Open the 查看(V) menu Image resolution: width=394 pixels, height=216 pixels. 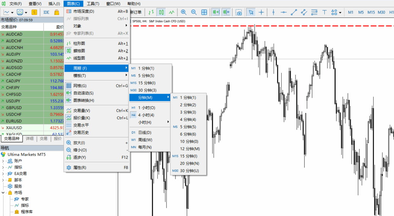tap(35, 3)
